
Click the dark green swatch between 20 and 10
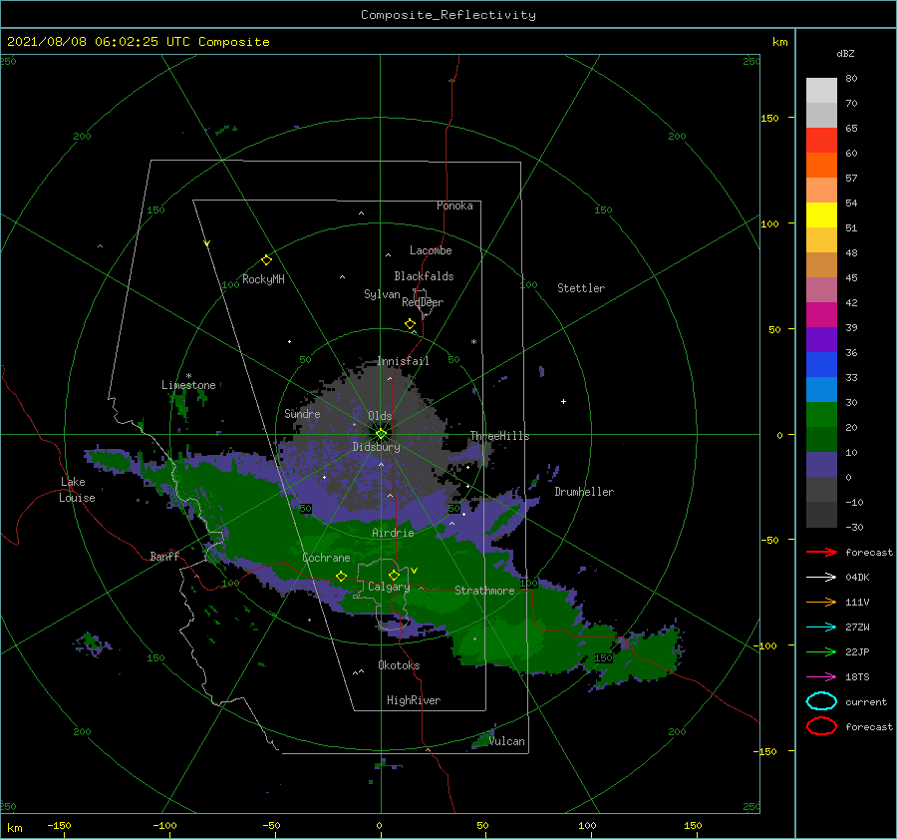click(821, 439)
